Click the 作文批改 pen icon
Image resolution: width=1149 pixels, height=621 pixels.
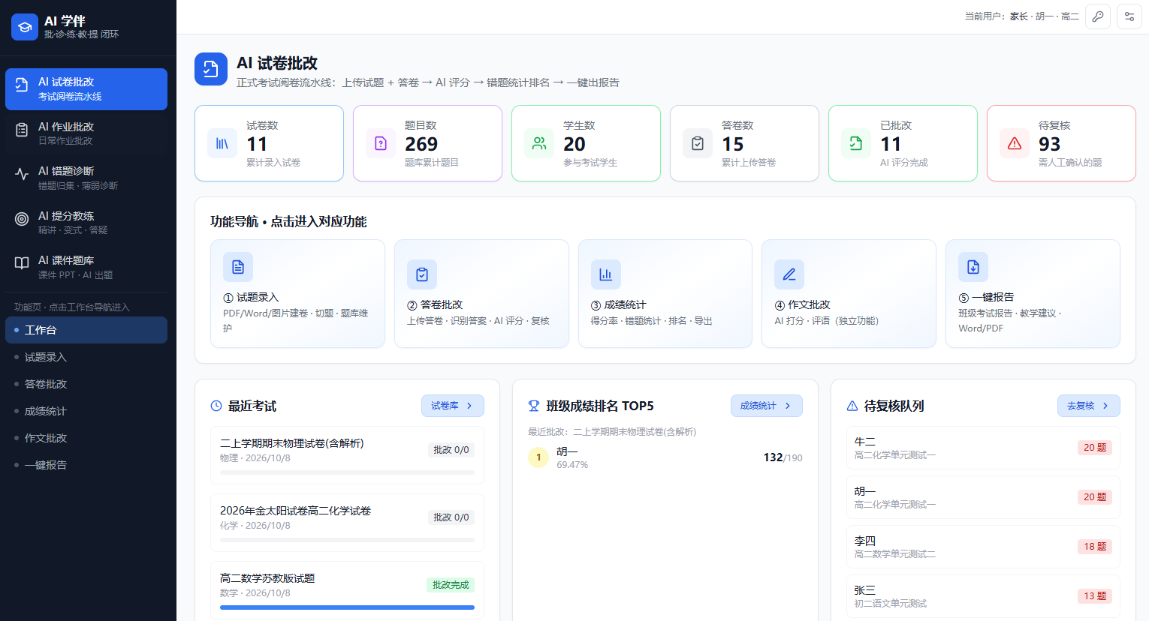click(x=789, y=274)
